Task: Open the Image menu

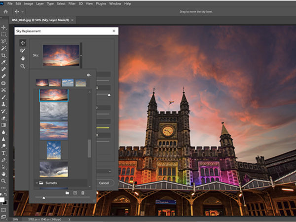Action: [x=29, y=3]
